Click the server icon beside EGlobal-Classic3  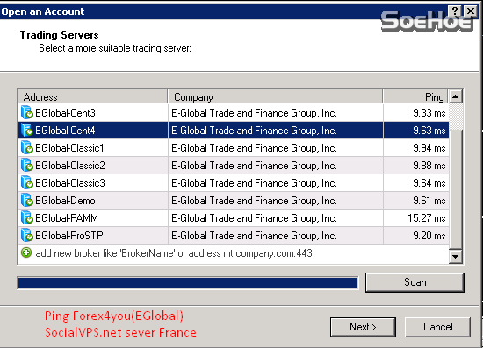pyautogui.click(x=27, y=182)
